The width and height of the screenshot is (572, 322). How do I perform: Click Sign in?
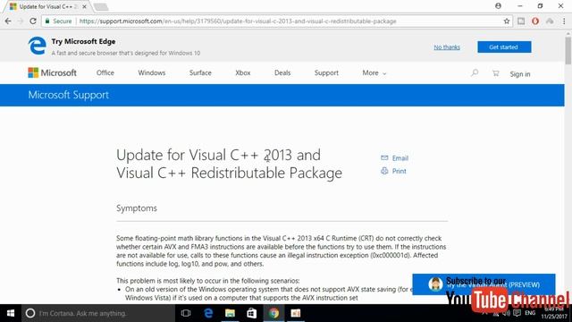click(520, 74)
